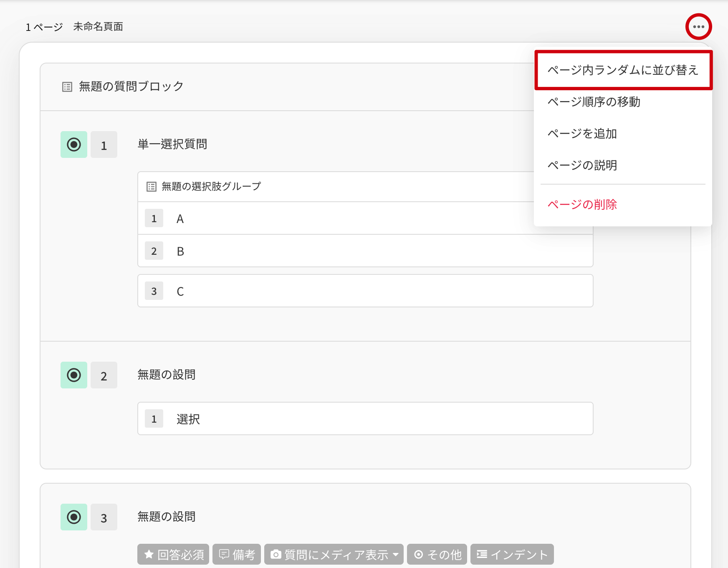Open the 質問にメディア表示 dropdown
728x568 pixels.
point(334,554)
